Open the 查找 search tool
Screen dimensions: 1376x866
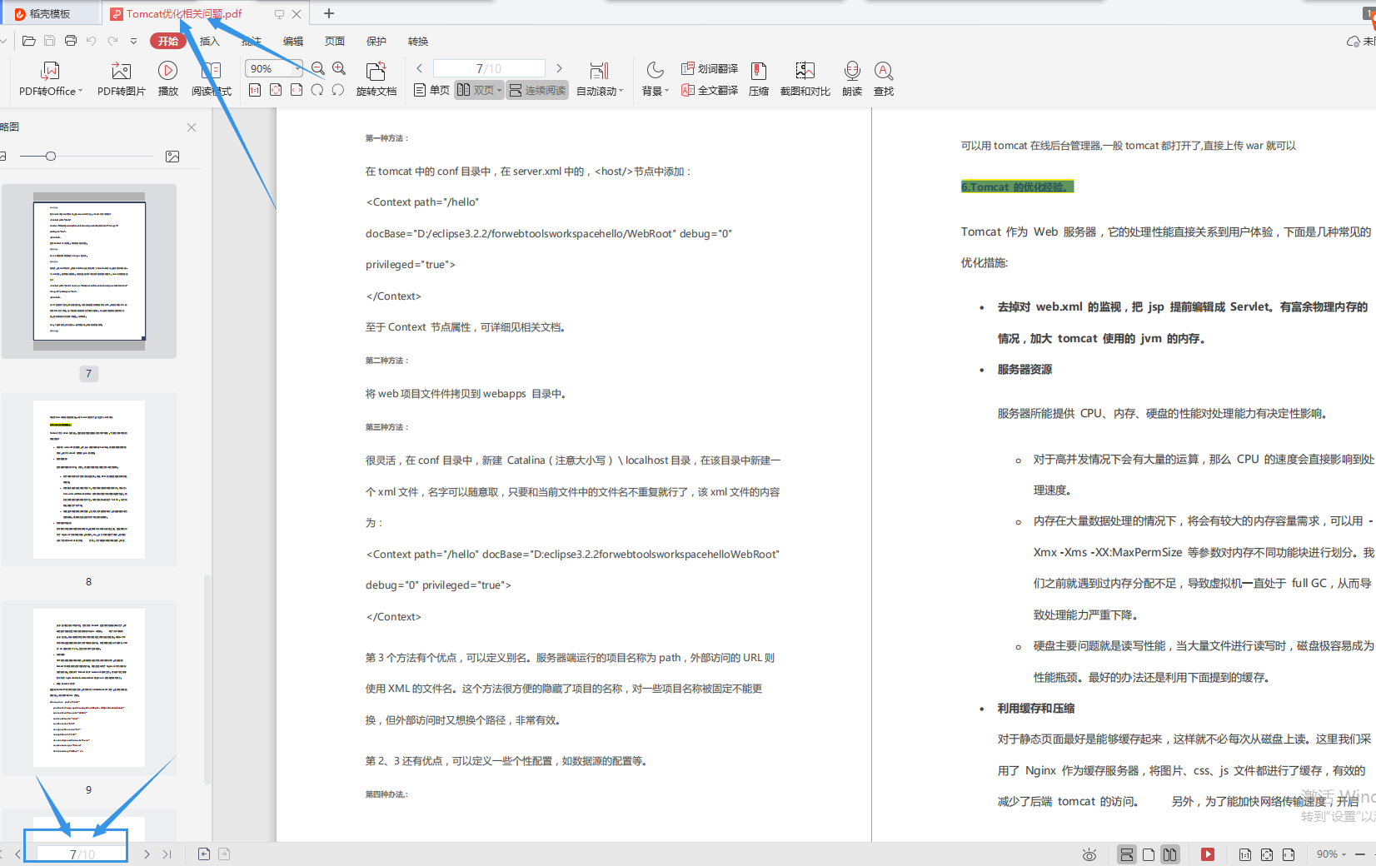point(884,79)
